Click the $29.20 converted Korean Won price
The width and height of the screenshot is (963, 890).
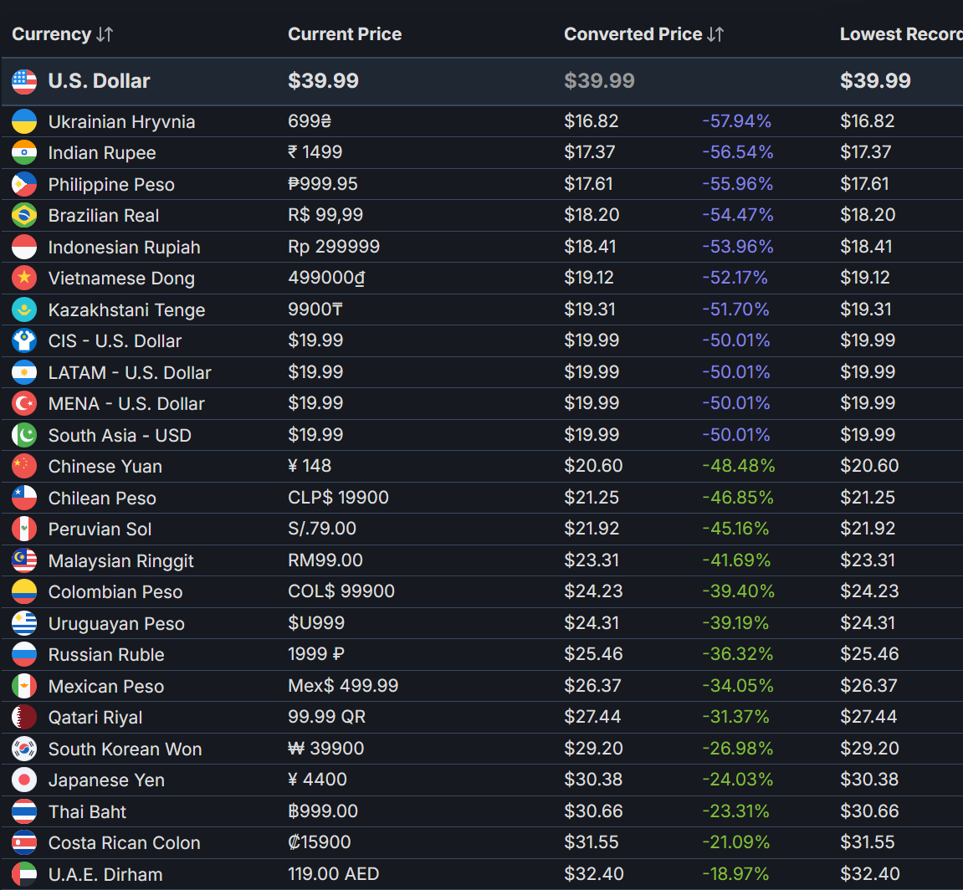pos(593,748)
